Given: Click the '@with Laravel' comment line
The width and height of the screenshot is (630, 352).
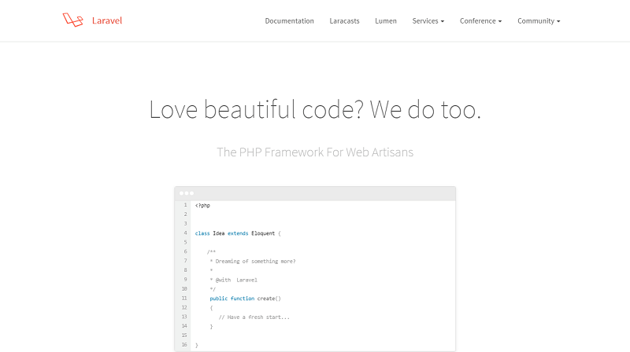Looking at the screenshot, I should point(233,280).
